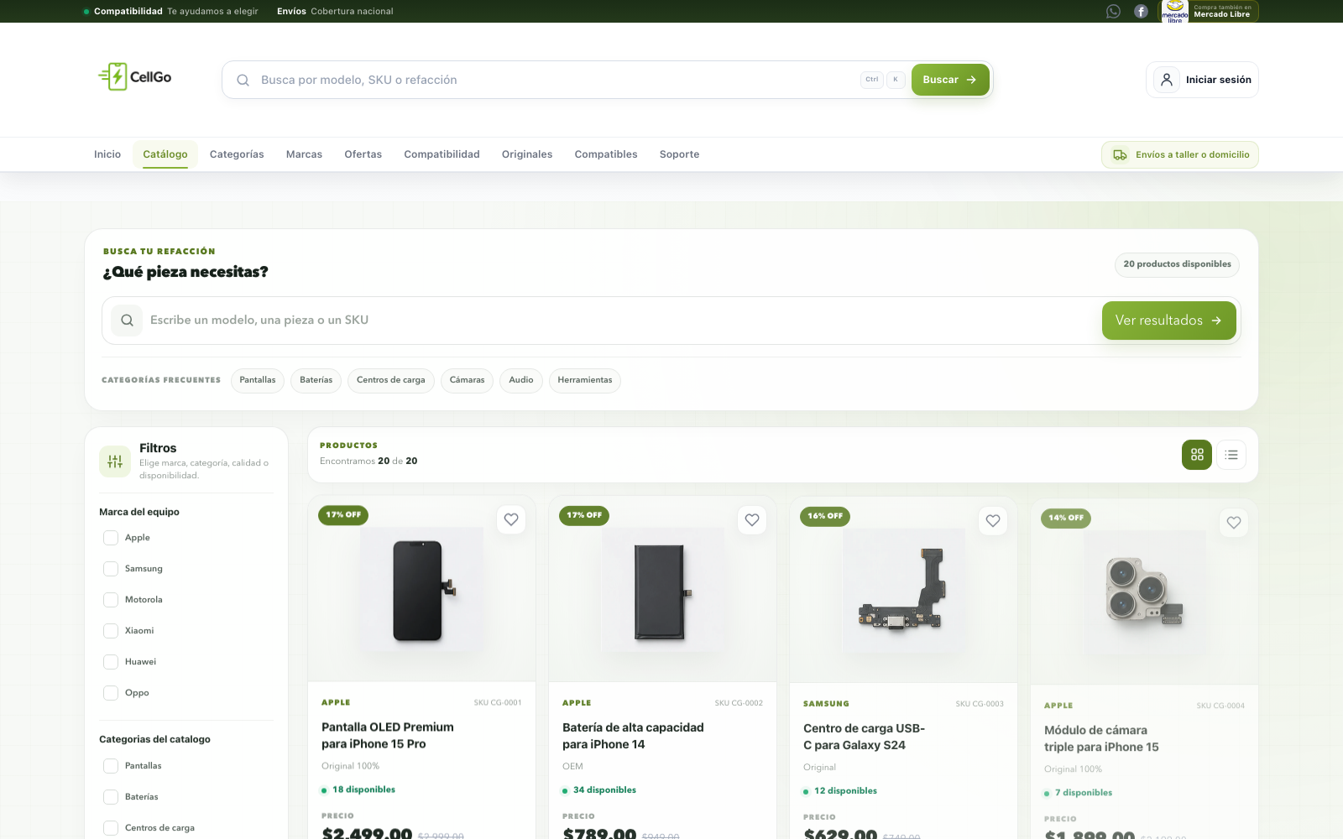The width and height of the screenshot is (1343, 839).
Task: Select the Audio chip
Action: [x=521, y=380]
